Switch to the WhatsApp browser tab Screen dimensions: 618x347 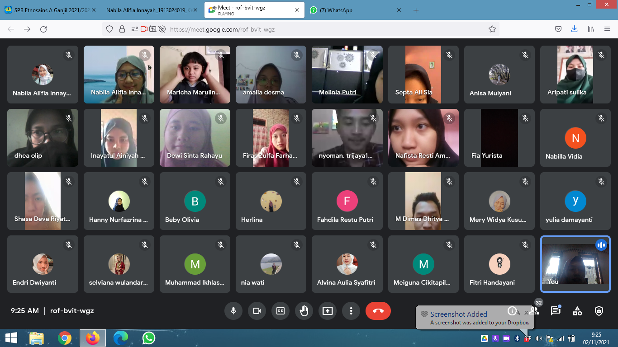point(352,10)
